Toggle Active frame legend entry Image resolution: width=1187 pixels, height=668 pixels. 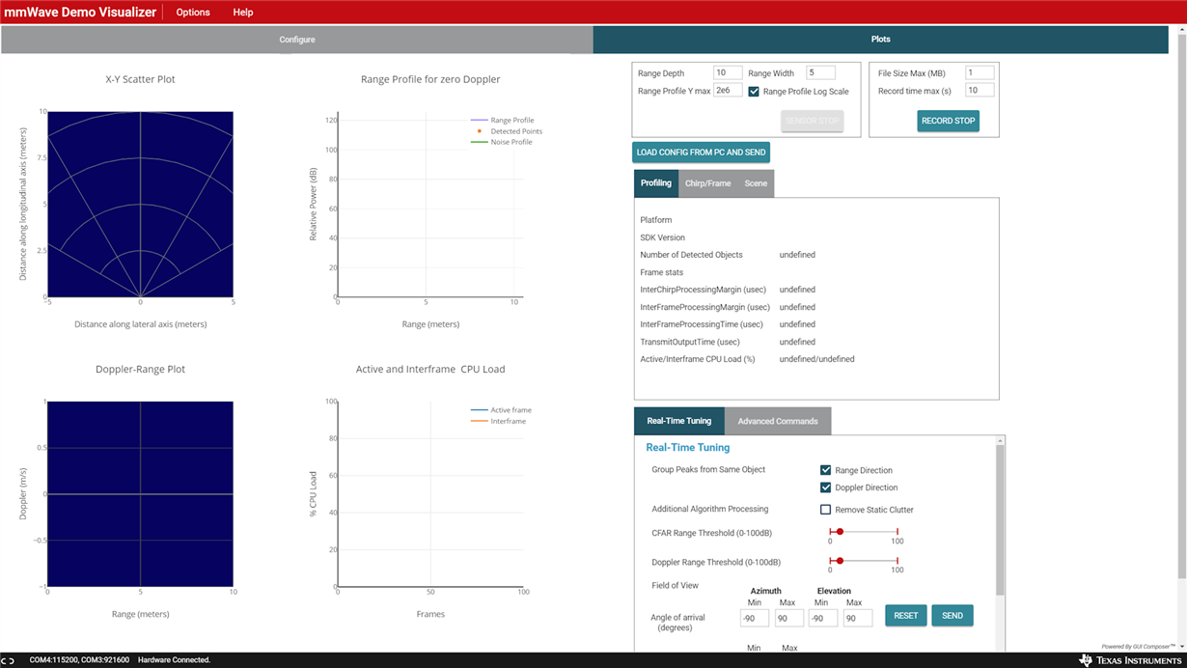(501, 410)
